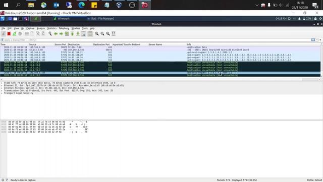323x182 pixels.
Task: Edit capture file properties status icon
Action: (x=7, y=180)
